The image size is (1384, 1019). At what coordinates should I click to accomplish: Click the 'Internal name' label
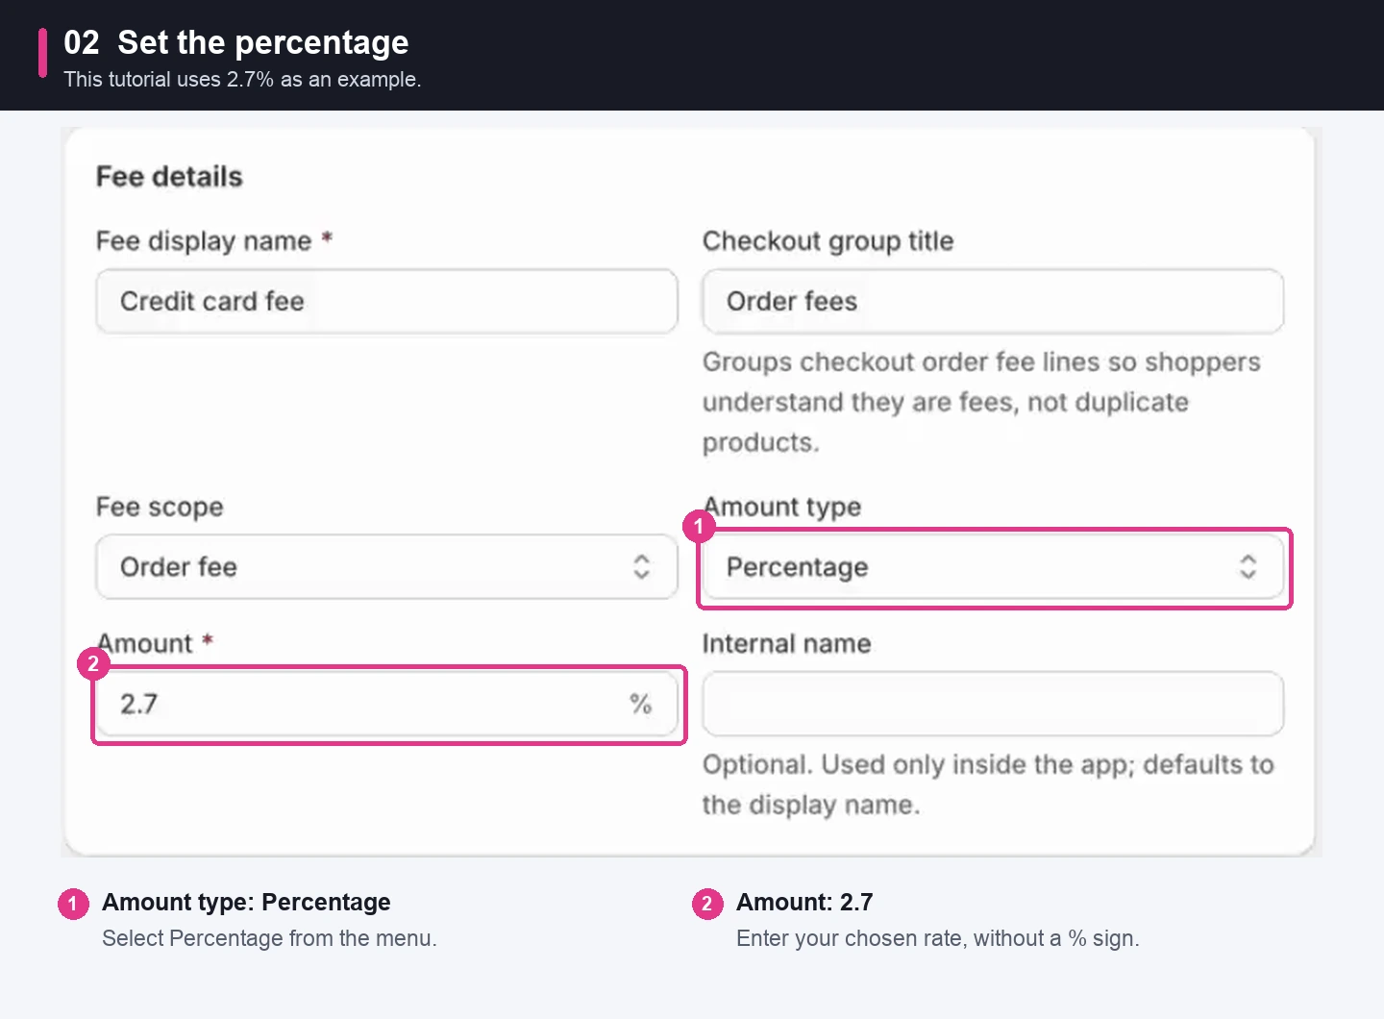pyautogui.click(x=786, y=643)
